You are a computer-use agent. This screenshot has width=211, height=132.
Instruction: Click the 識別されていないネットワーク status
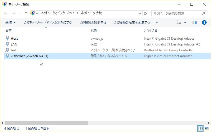(x=109, y=56)
